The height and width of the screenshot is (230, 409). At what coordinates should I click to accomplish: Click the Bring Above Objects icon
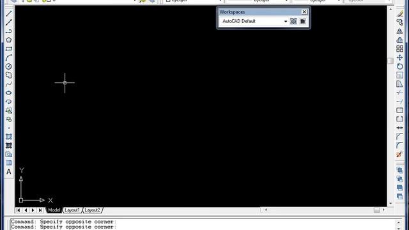tap(399, 187)
